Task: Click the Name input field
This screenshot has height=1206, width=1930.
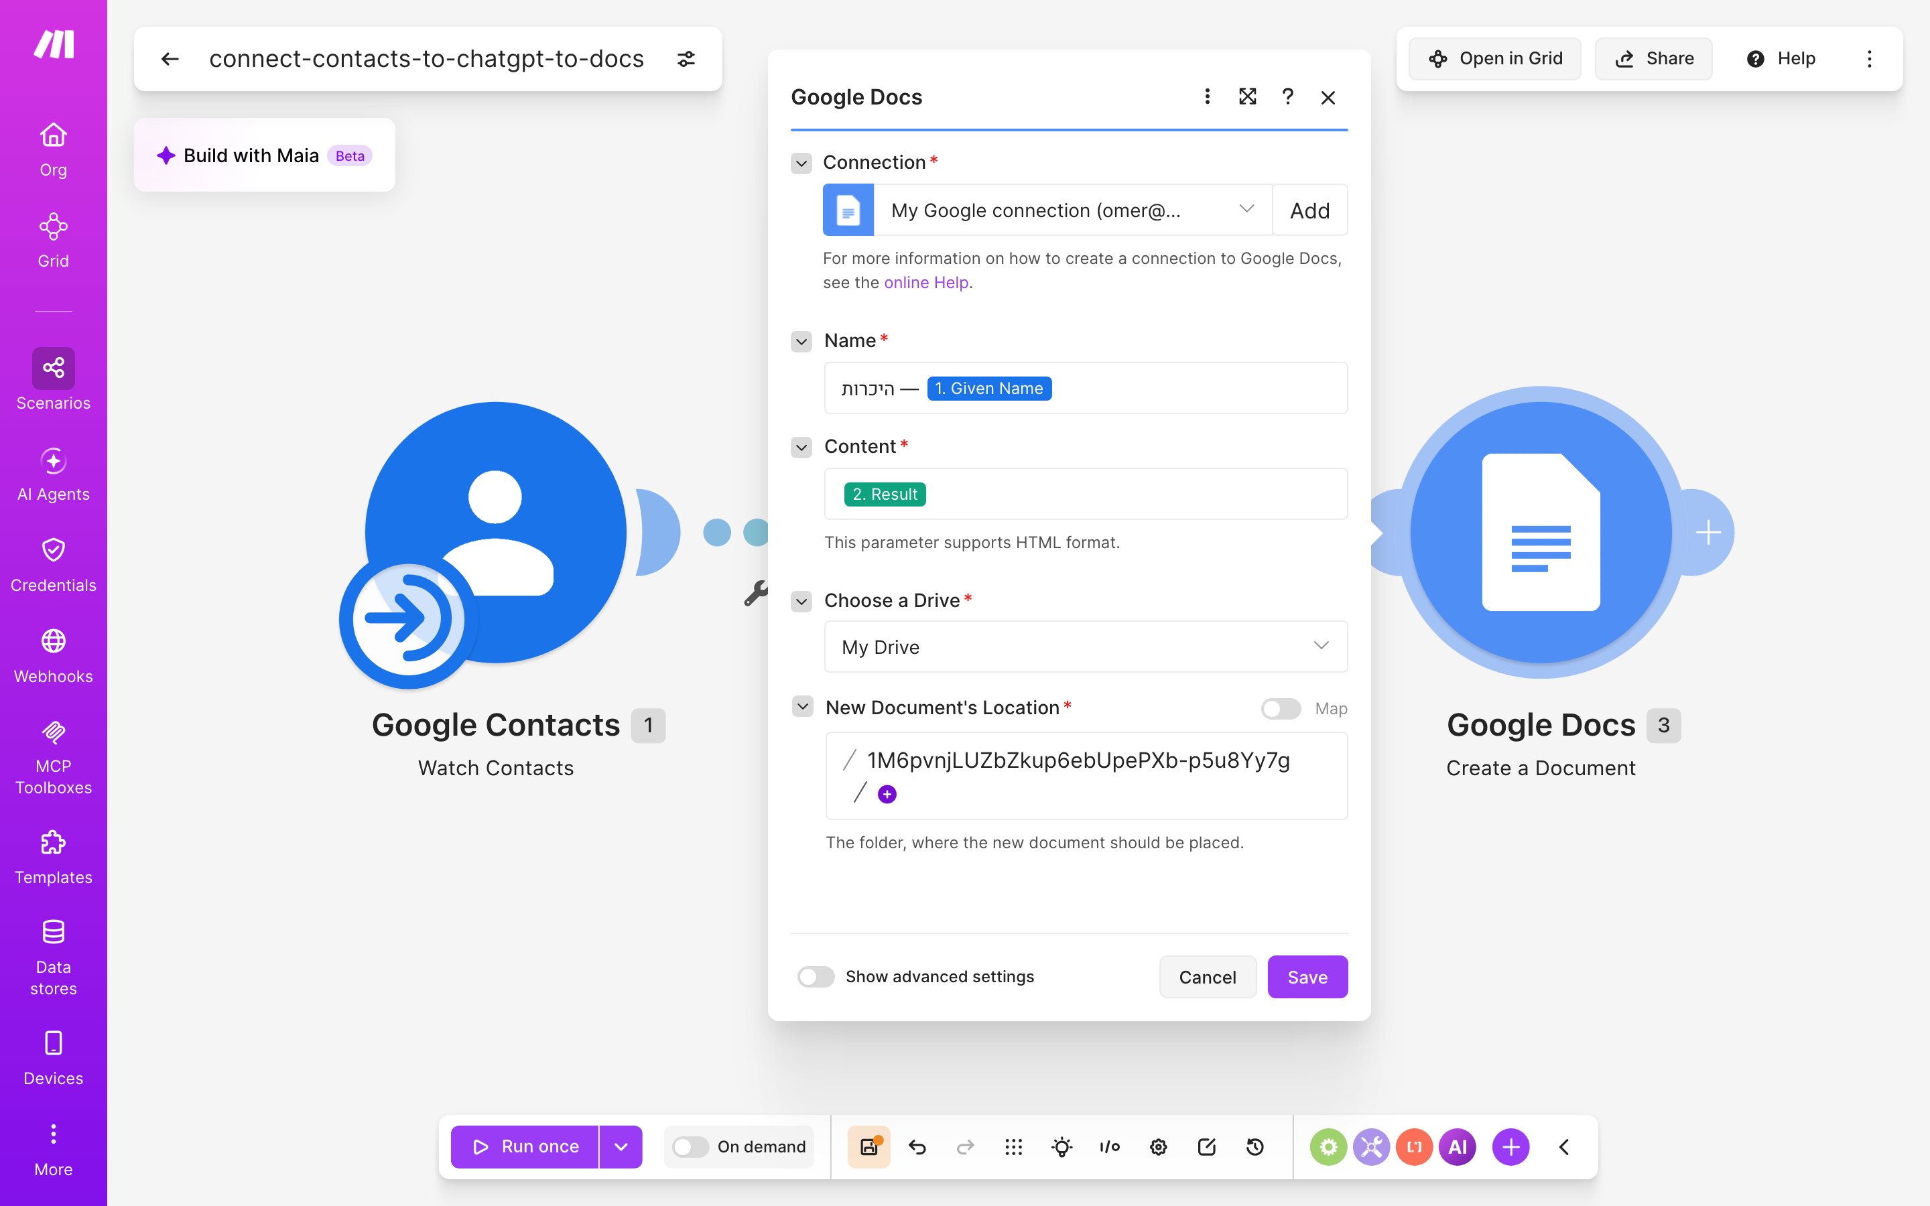Action: point(1086,389)
